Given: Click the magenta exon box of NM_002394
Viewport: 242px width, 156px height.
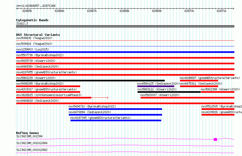Looking at the screenshot, I should tap(215, 139).
